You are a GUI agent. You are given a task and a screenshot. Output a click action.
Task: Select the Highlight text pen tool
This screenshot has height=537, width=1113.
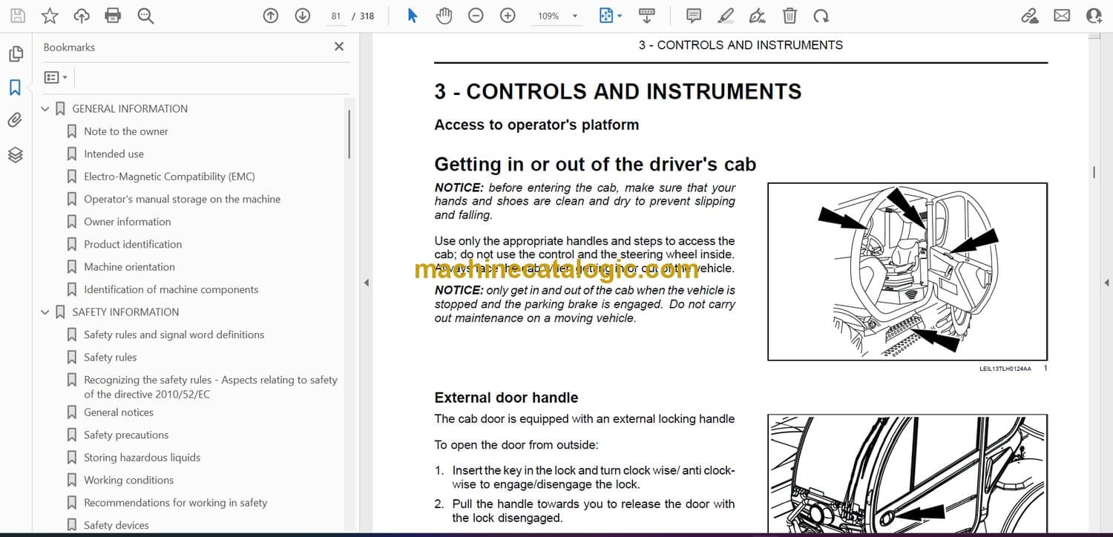click(726, 16)
